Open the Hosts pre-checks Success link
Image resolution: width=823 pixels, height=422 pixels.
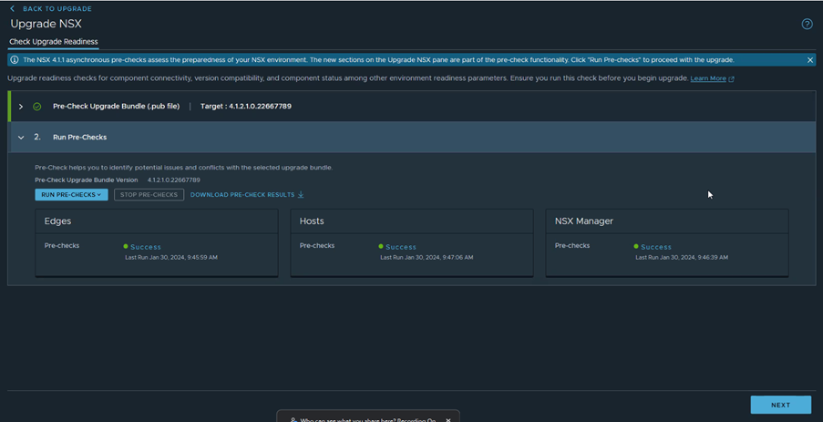tap(401, 247)
